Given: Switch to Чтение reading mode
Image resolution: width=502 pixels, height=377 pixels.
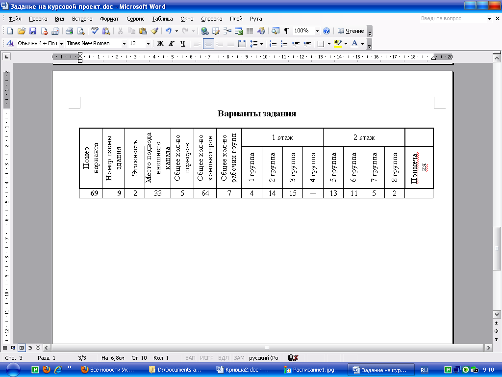Looking at the screenshot, I should click(x=351, y=31).
